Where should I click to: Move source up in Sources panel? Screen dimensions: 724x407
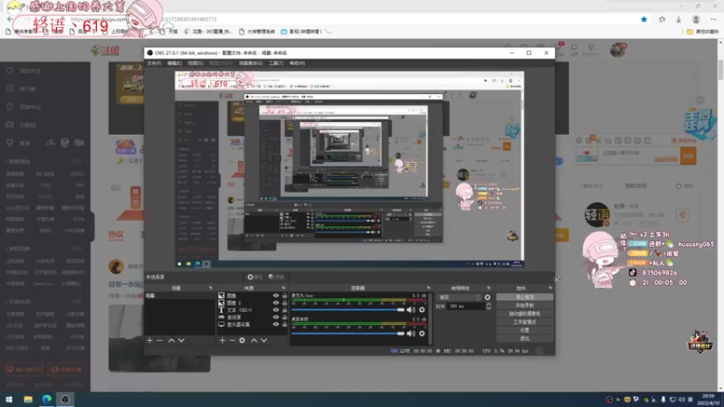[254, 341]
